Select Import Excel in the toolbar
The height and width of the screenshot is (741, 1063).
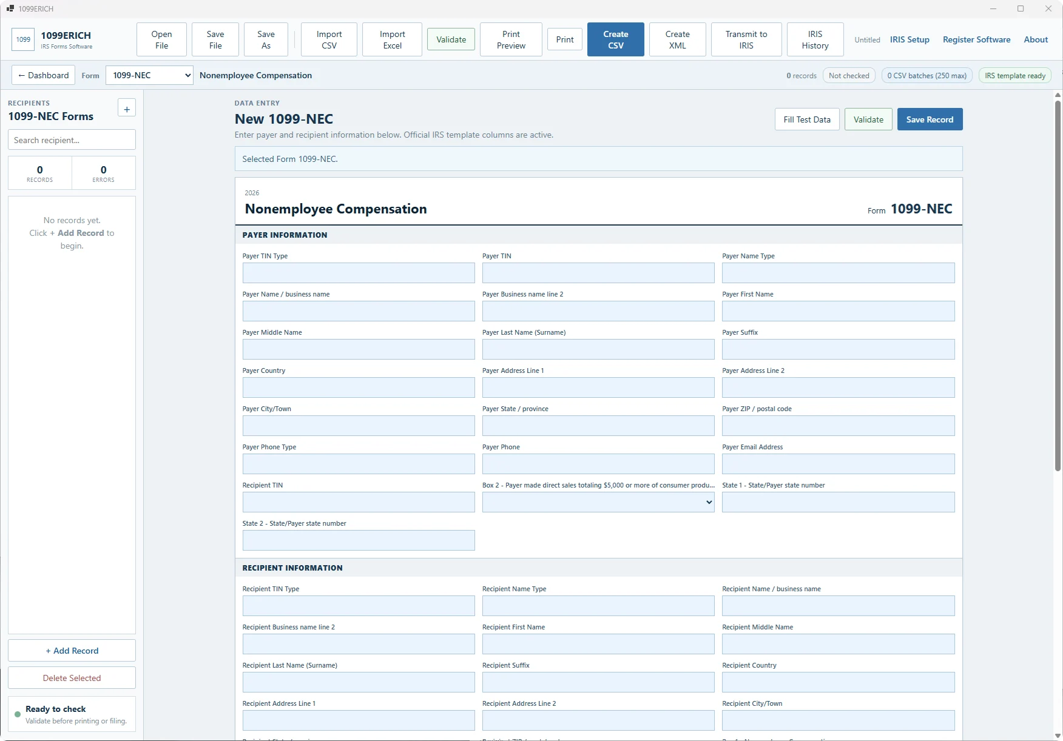click(x=392, y=39)
